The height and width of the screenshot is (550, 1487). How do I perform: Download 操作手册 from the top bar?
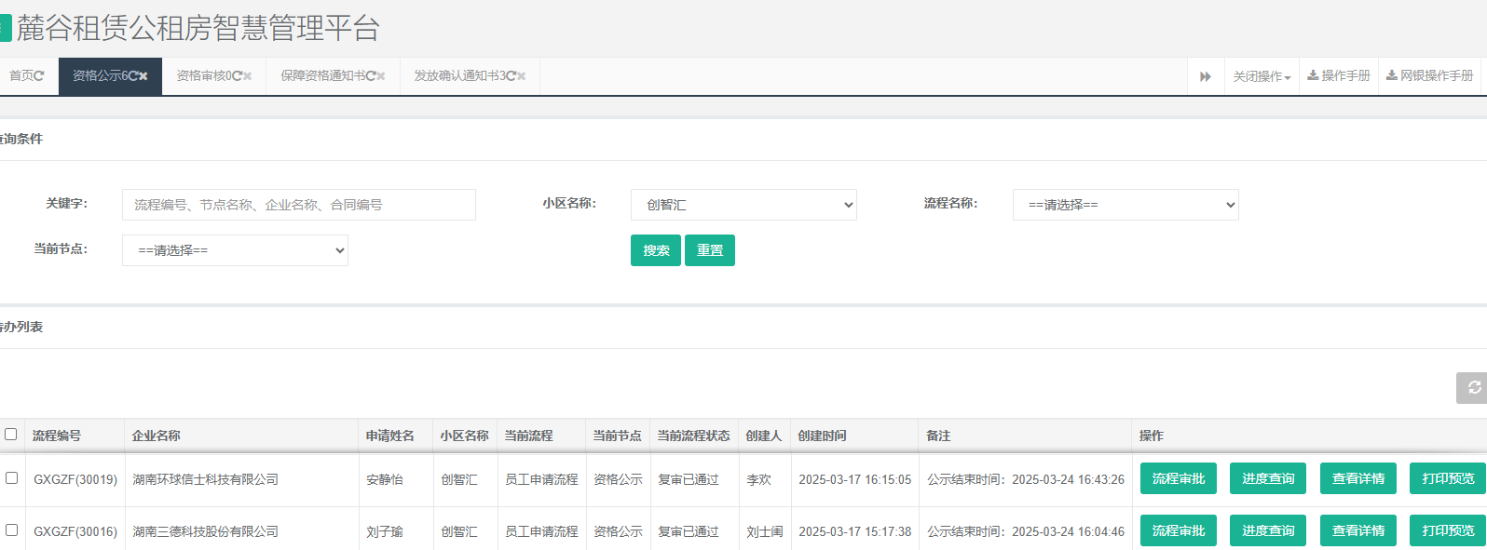(x=1339, y=76)
